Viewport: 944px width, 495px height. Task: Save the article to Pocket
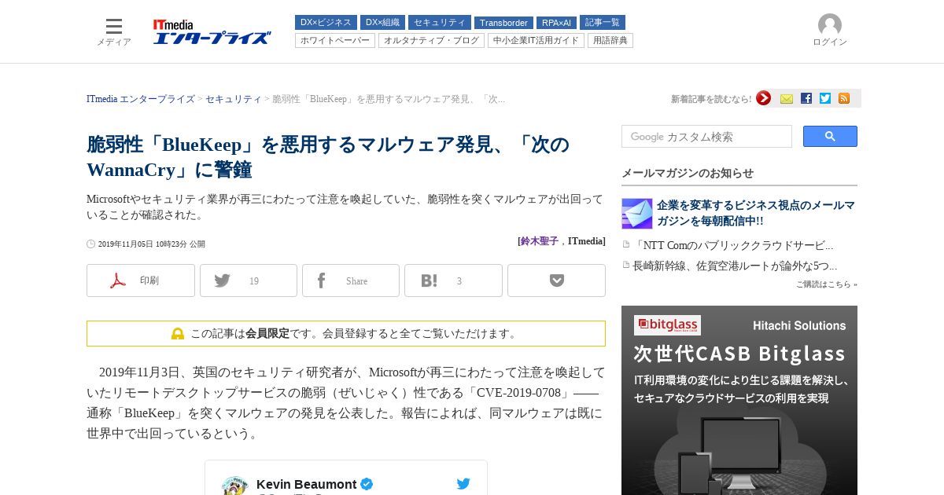[x=556, y=280]
